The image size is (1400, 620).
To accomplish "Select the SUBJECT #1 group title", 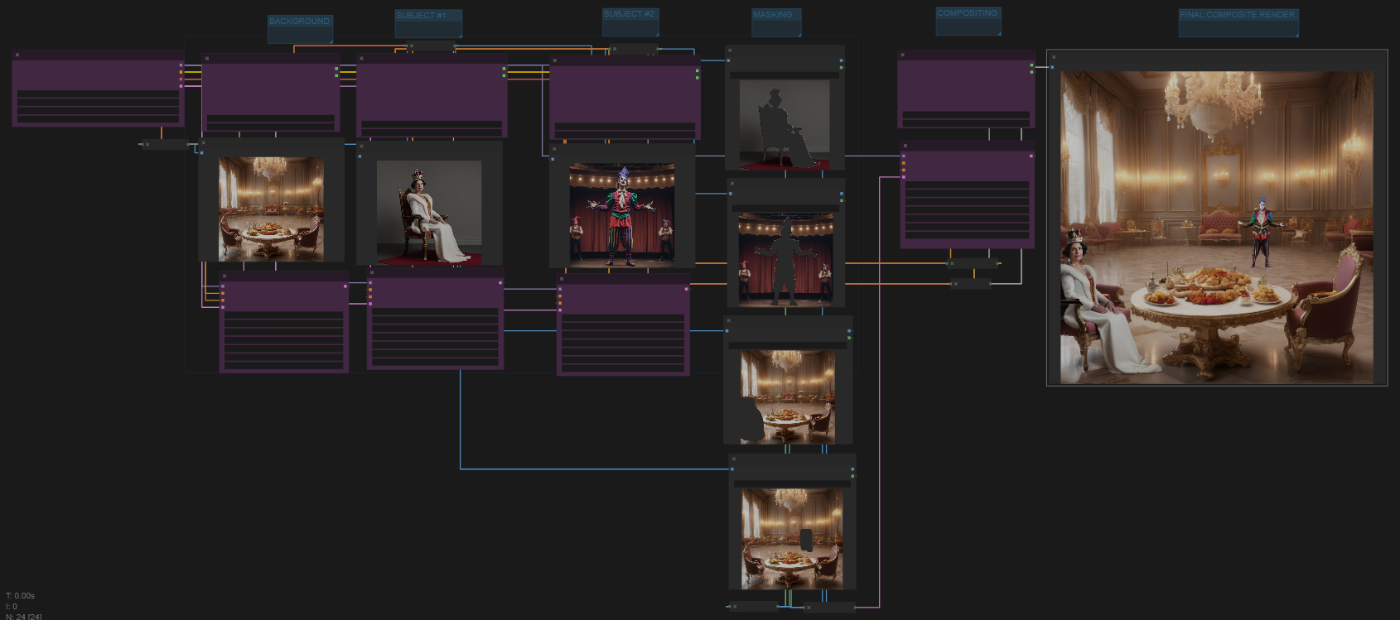I will pyautogui.click(x=421, y=16).
